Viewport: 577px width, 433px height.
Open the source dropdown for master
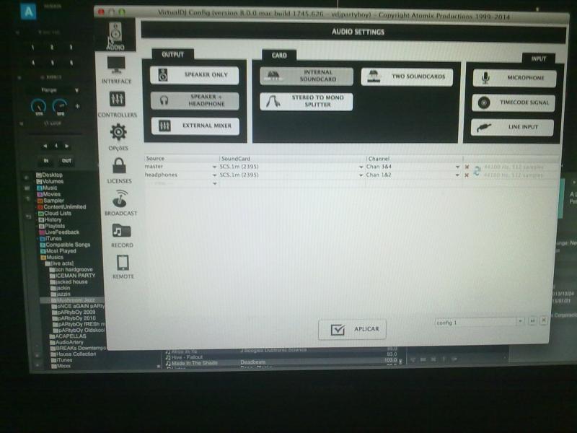tap(214, 167)
